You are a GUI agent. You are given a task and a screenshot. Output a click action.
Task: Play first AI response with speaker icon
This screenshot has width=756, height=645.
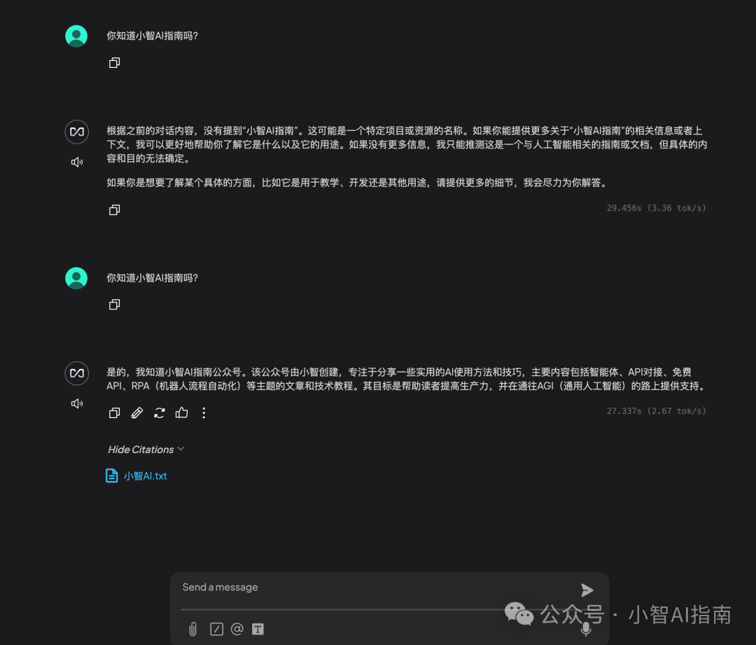77,162
